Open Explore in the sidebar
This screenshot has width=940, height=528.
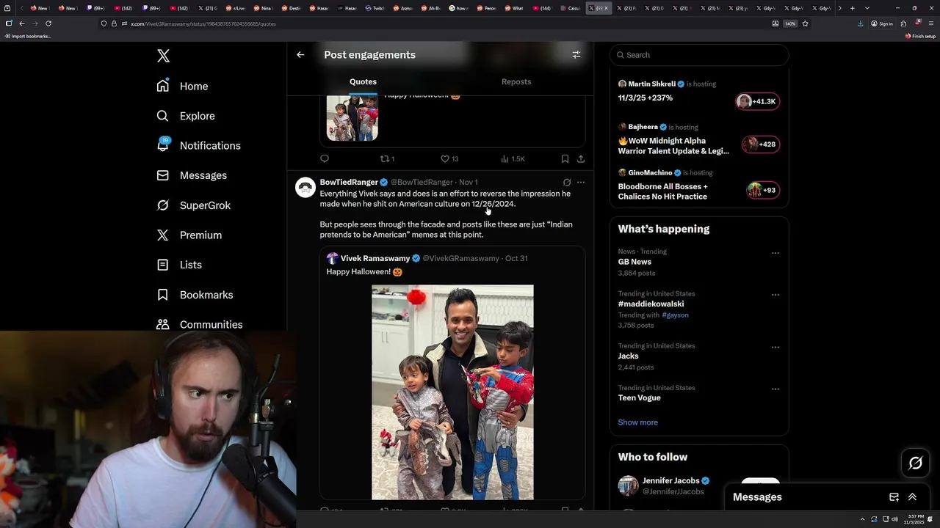tap(185, 116)
